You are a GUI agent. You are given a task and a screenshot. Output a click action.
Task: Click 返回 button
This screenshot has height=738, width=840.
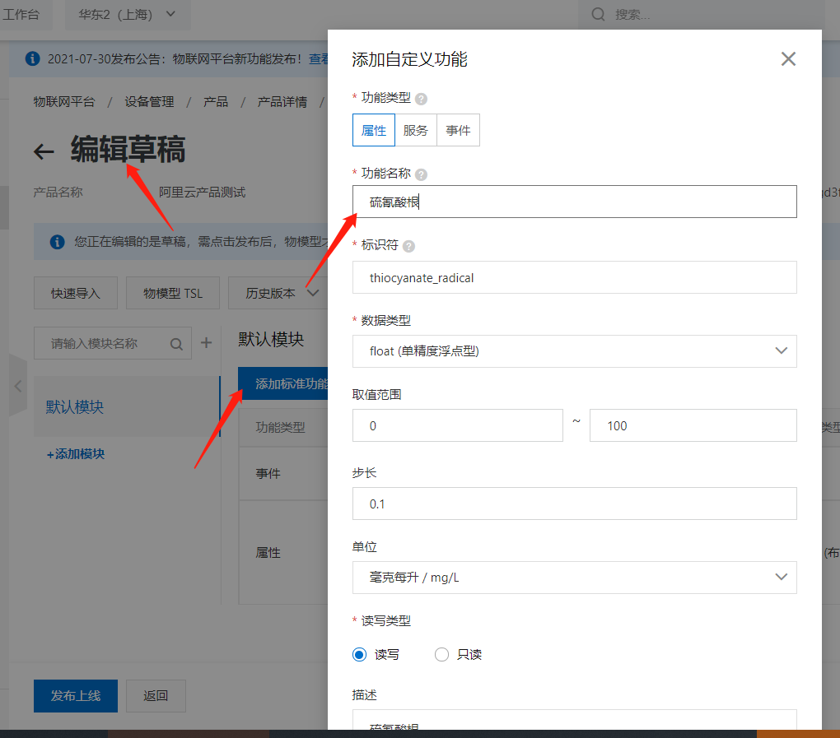[156, 696]
